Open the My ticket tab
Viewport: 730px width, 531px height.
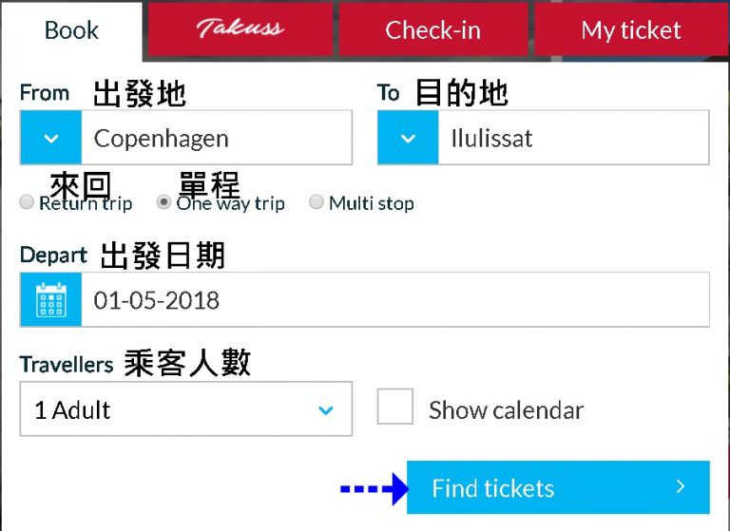click(631, 28)
